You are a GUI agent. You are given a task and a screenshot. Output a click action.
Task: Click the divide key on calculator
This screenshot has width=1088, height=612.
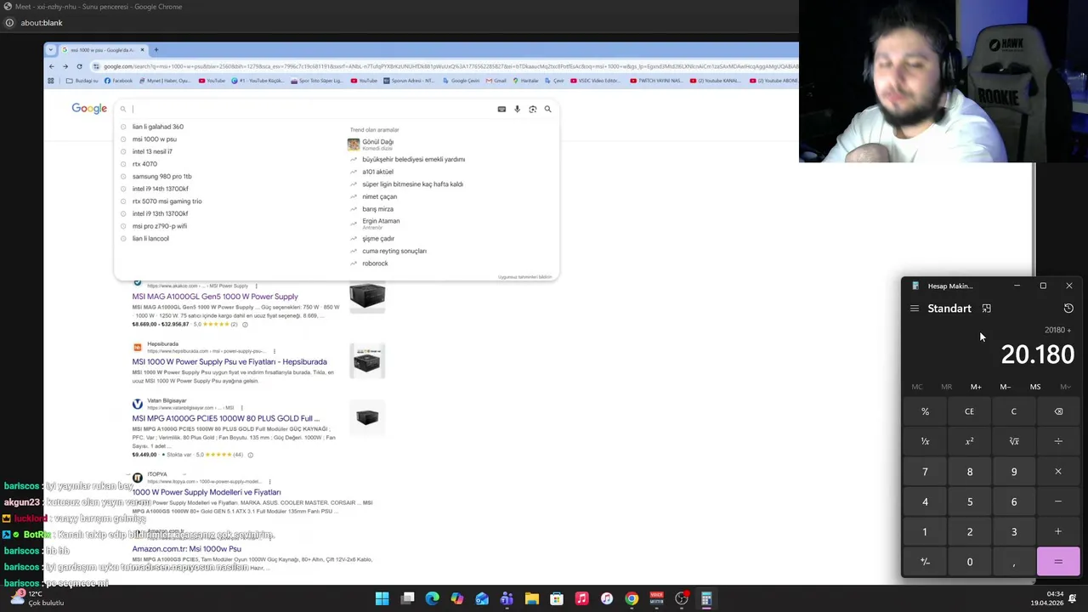pyautogui.click(x=1058, y=441)
